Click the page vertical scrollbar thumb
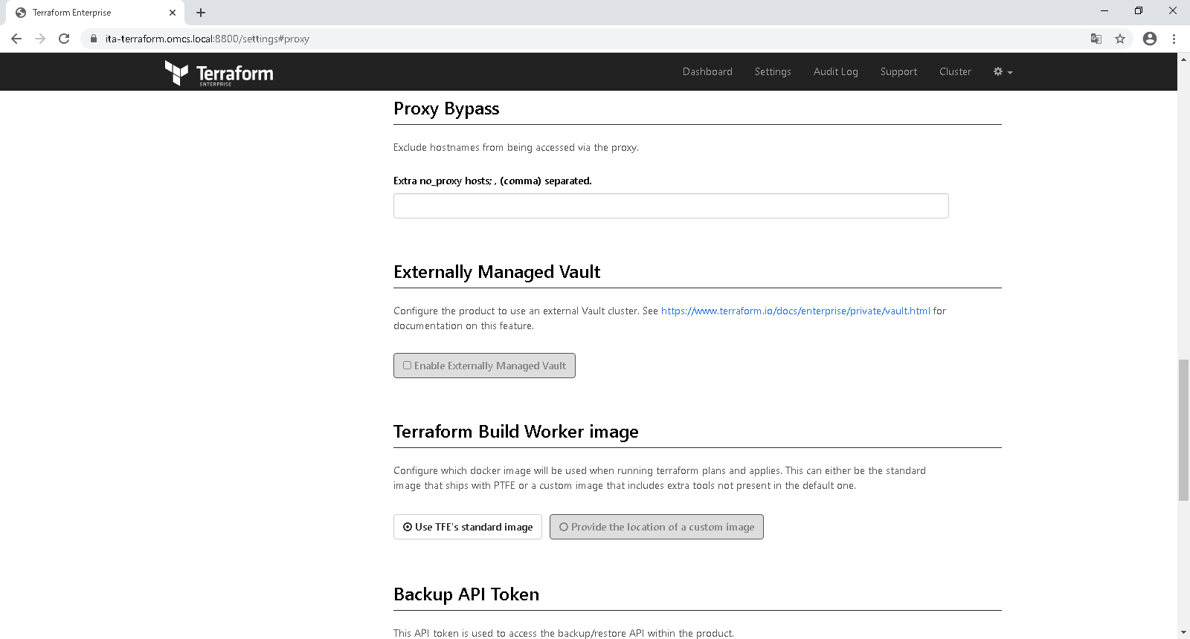Screen dimensions: 1190x639 click(1183, 429)
